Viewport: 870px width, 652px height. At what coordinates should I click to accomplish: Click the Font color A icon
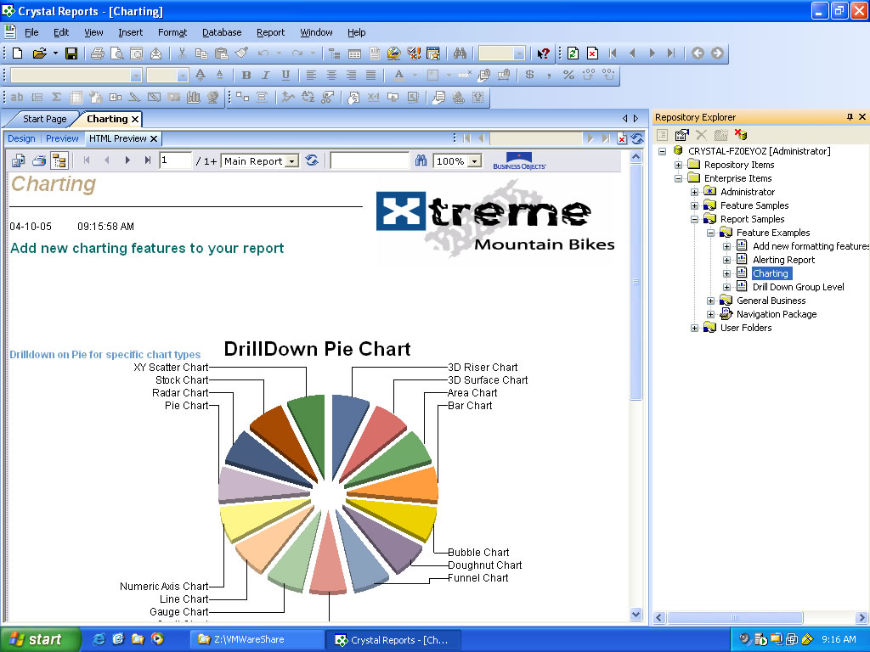[399, 75]
